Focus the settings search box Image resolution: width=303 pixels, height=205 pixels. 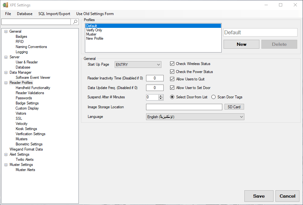[36, 22]
